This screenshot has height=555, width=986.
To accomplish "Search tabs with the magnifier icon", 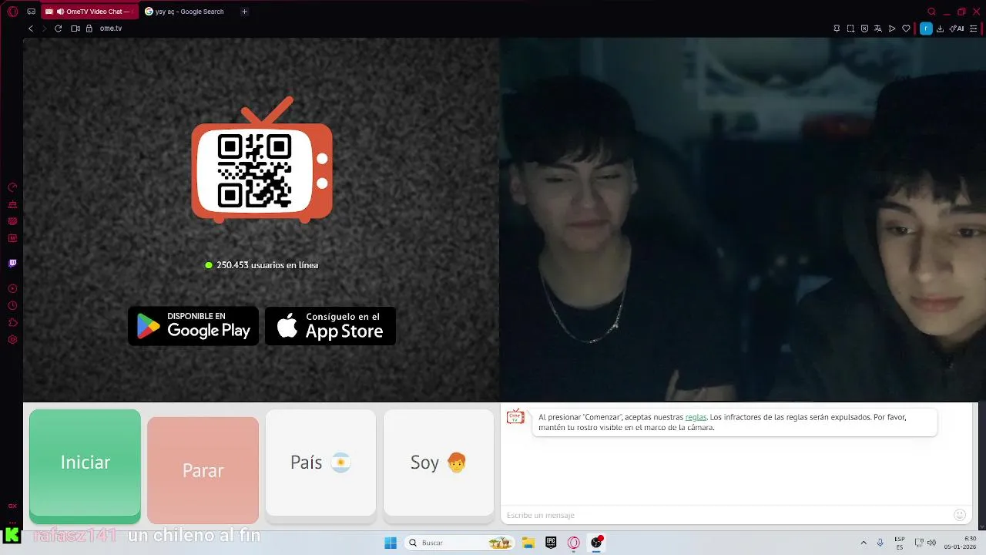I will (x=931, y=12).
